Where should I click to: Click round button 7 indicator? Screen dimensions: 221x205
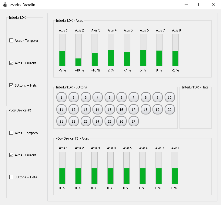pyautogui.click(x=134, y=97)
